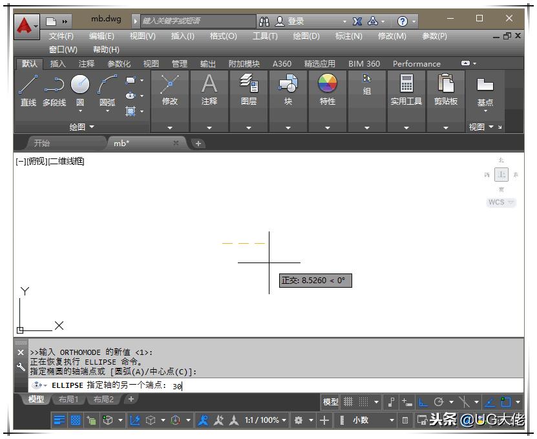This screenshot has height=439, width=537.
Task: Switch to the 参数化 ribbon tab
Action: pos(119,64)
